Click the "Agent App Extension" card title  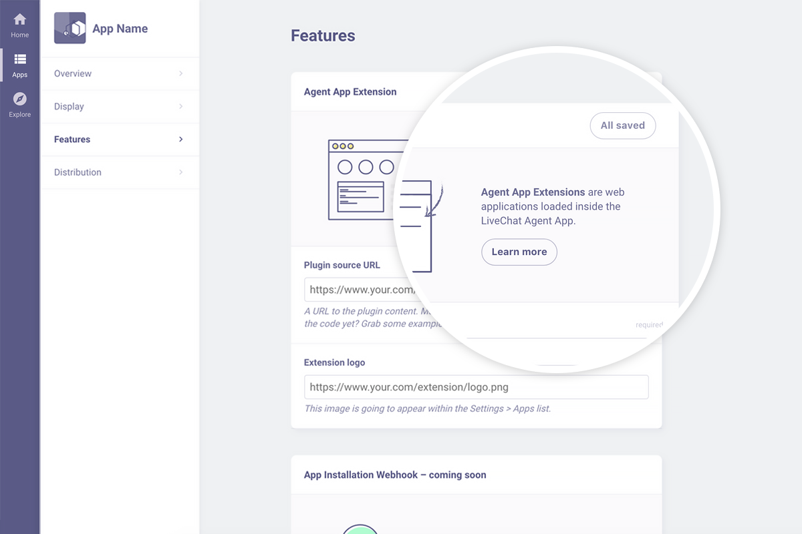(350, 92)
